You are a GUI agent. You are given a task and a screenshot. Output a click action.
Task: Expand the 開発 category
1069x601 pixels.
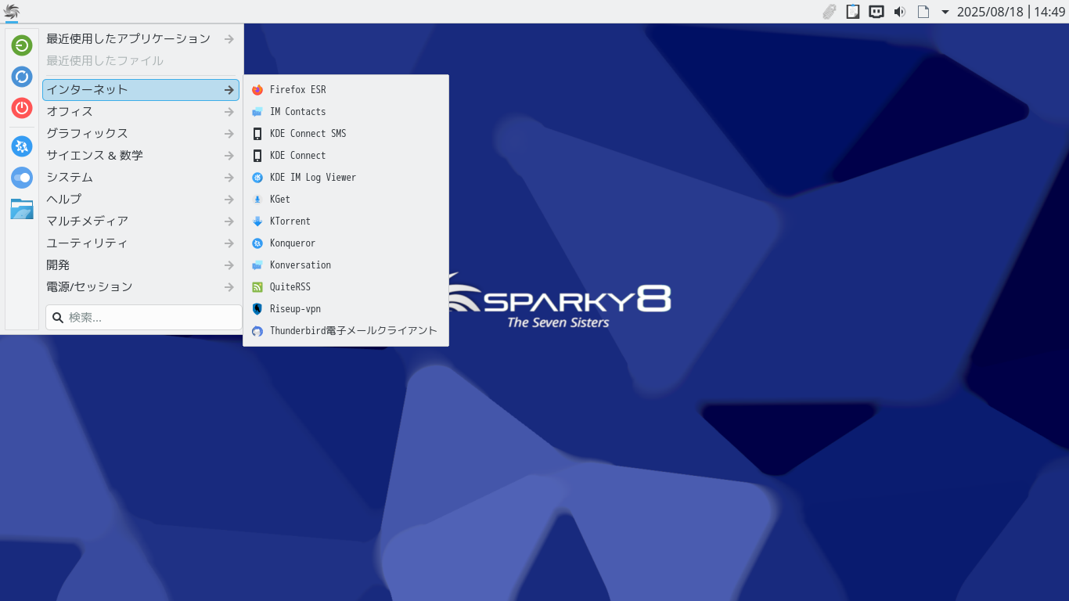(141, 265)
